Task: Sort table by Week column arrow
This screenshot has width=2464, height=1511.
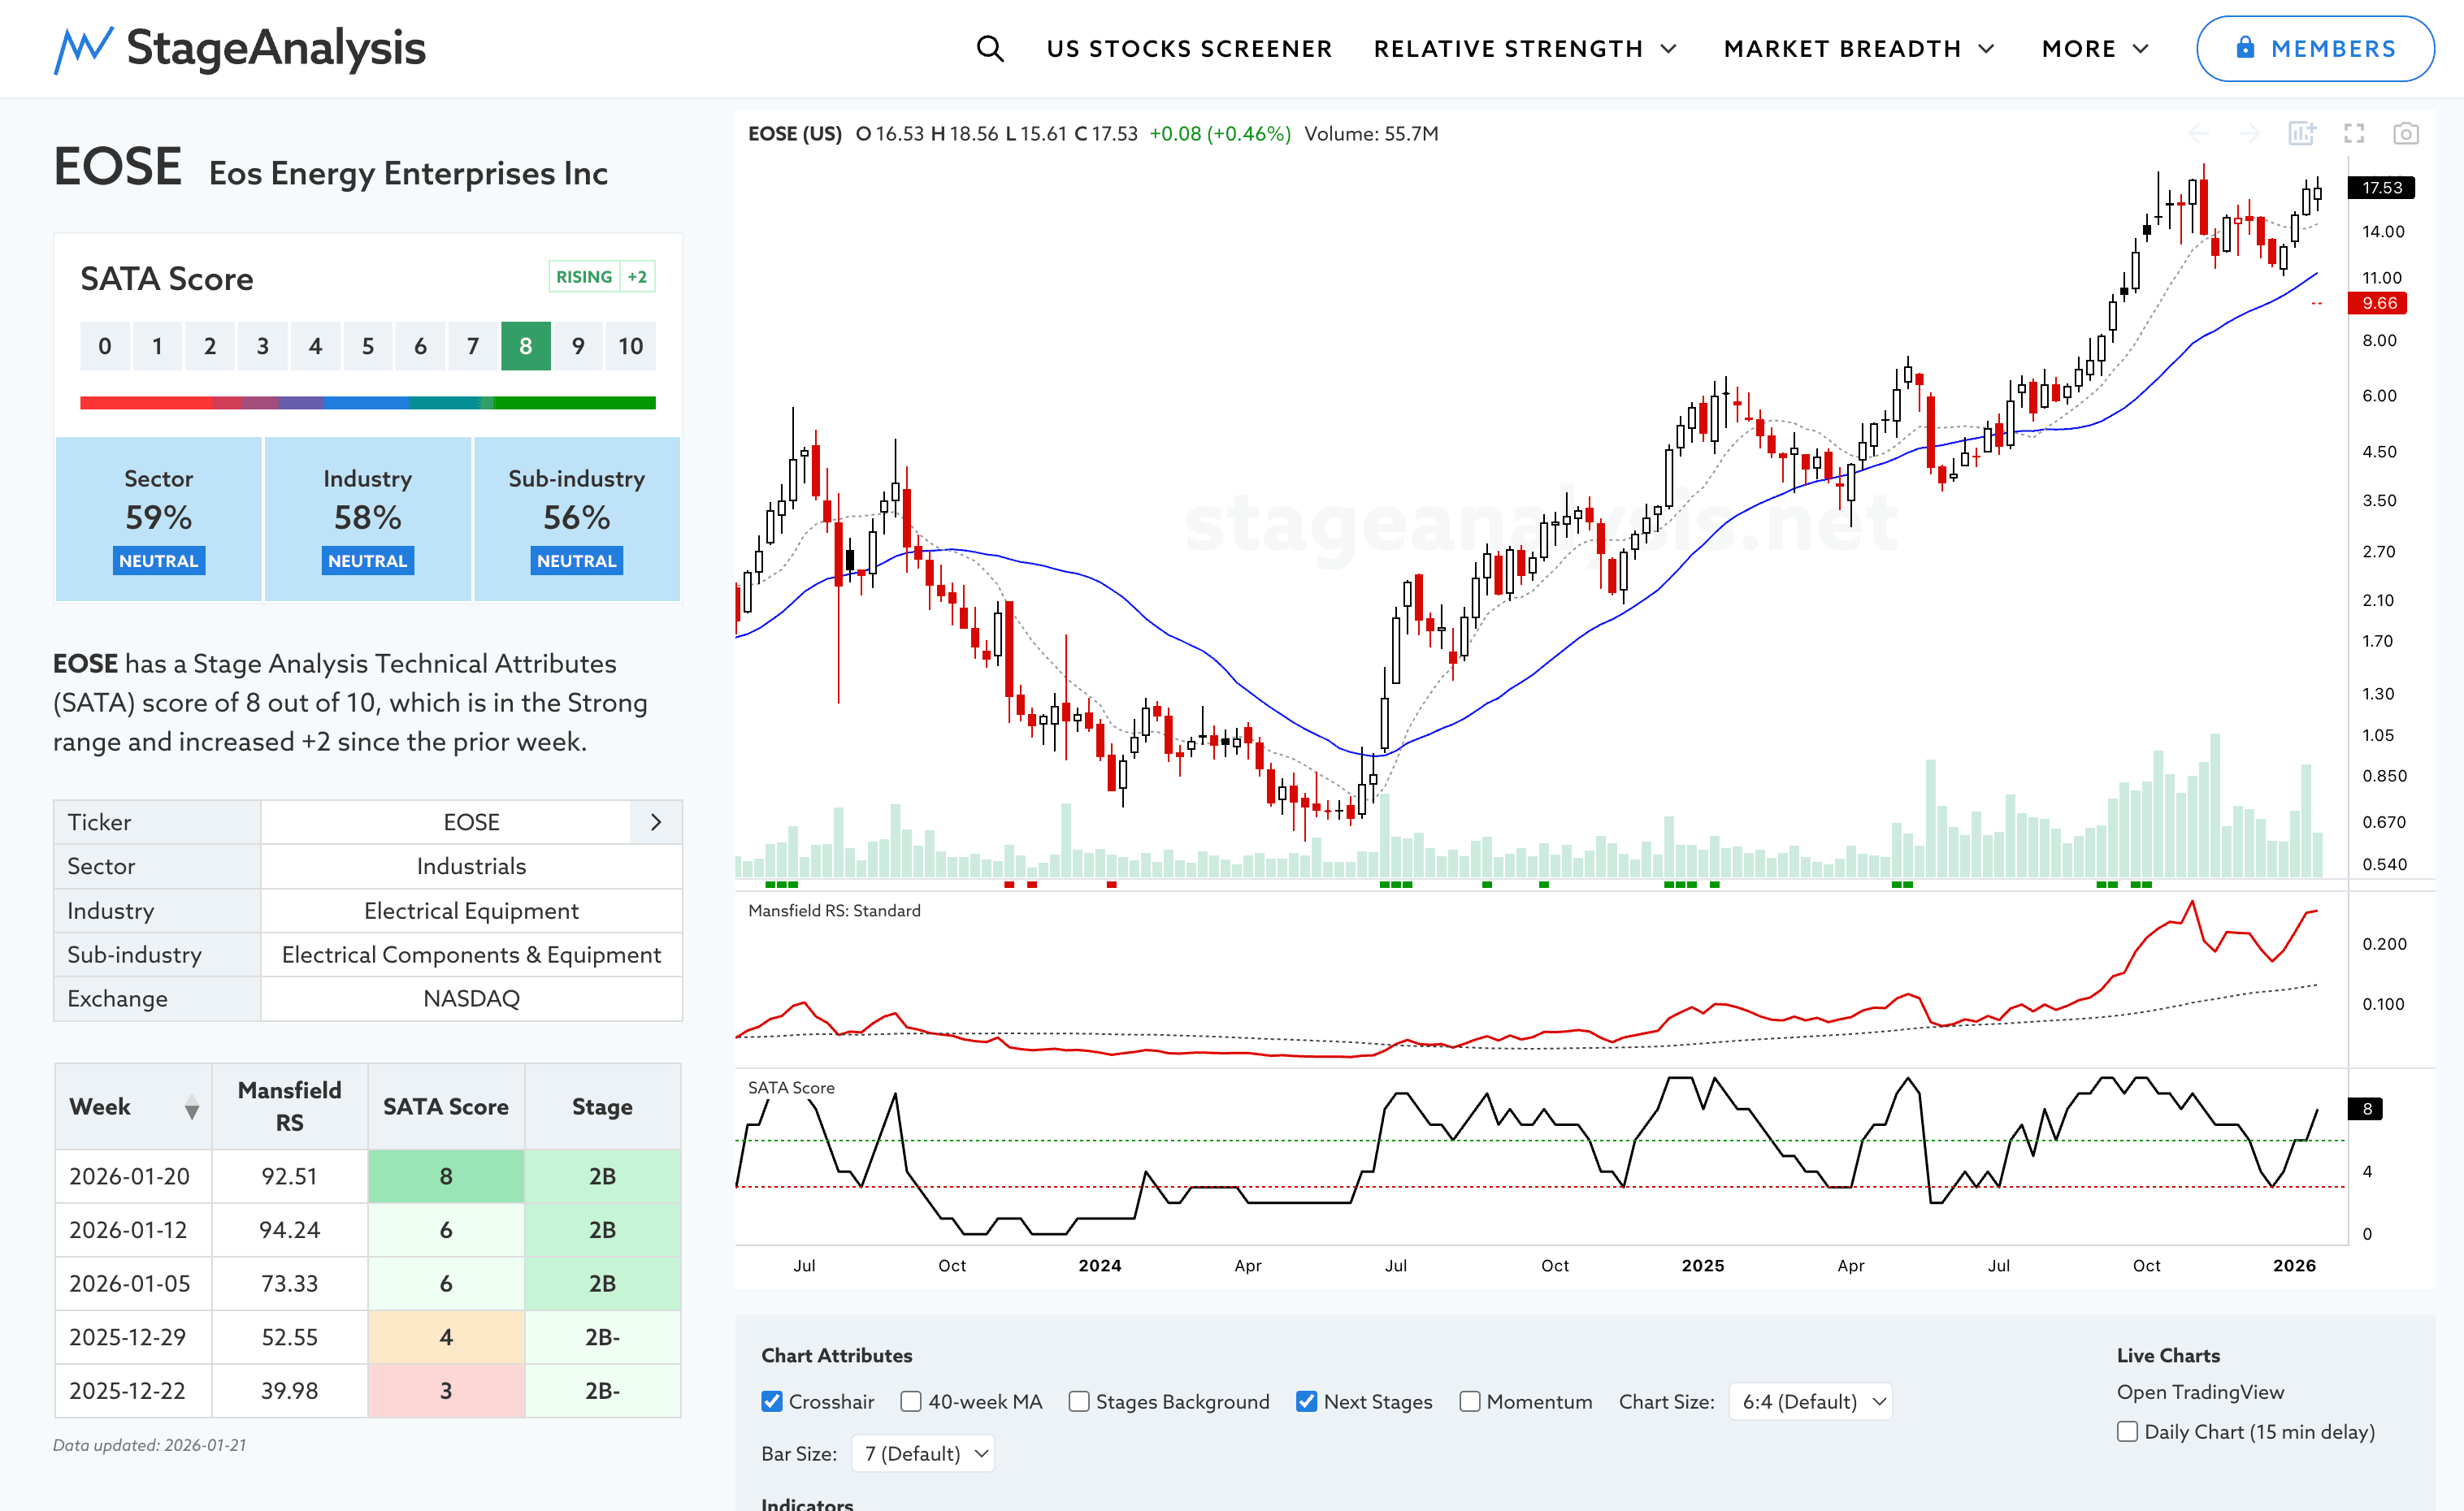Action: tap(191, 1107)
